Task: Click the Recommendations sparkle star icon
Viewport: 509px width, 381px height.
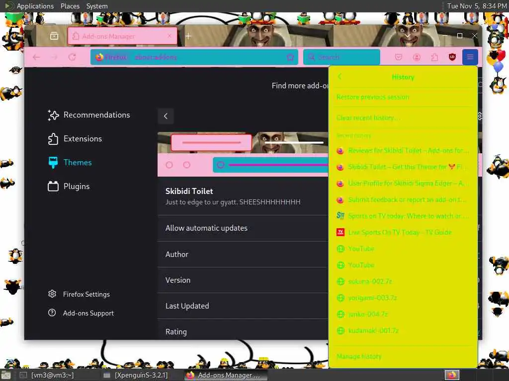Action: [53, 115]
